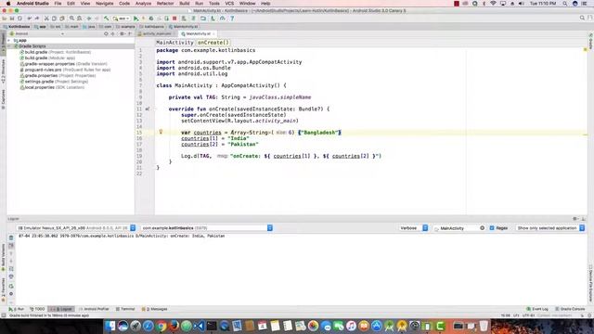
Task: Open the Terminal tool window tab
Action: pos(125,309)
